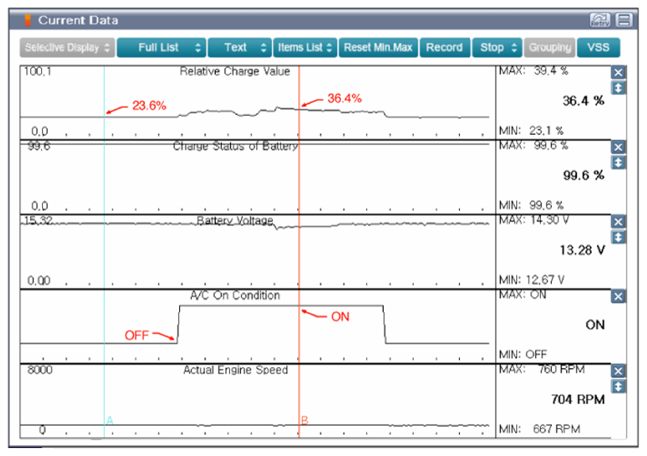Remove the Battery Voltage graph
This screenshot has height=456, width=647.
click(x=619, y=222)
